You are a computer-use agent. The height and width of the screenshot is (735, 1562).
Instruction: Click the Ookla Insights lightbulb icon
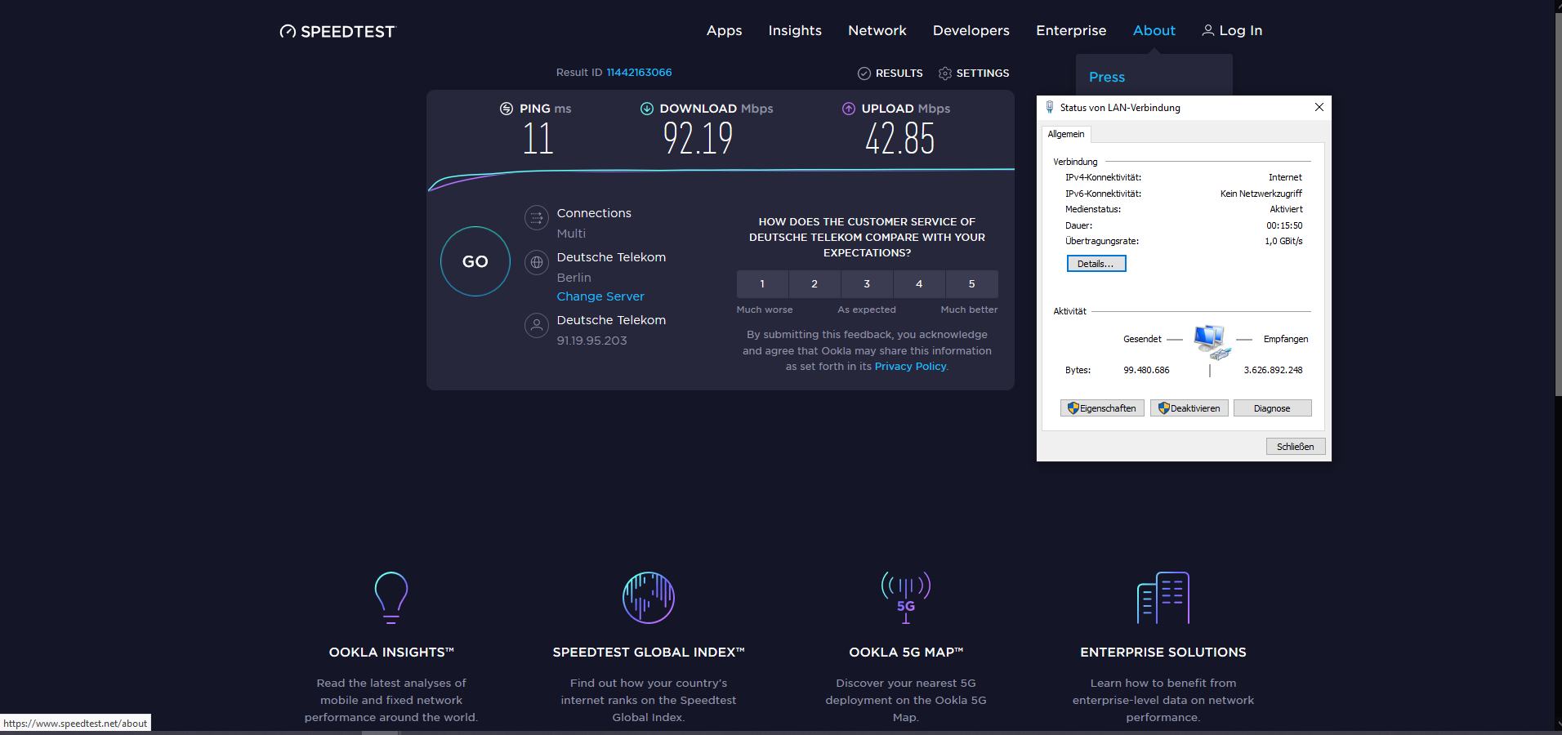click(391, 598)
